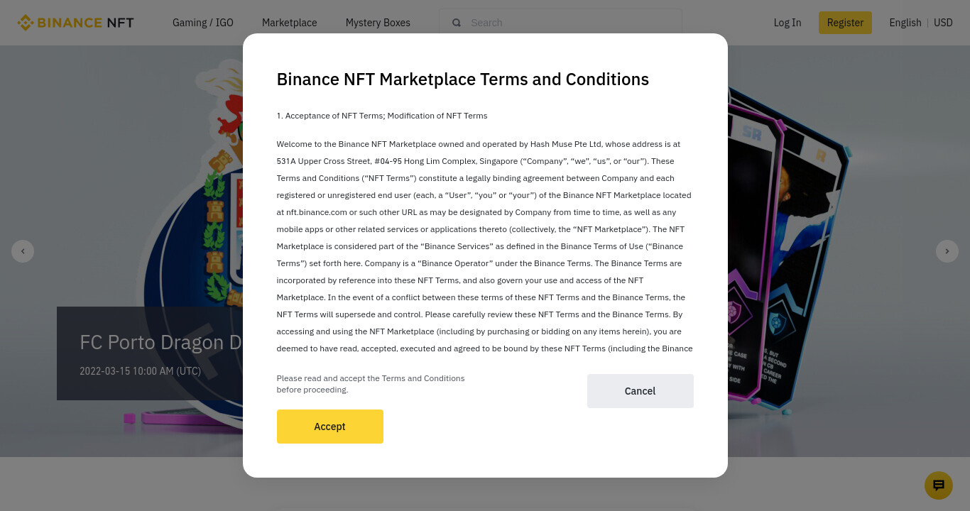Show next banner slide arrow

tap(947, 251)
